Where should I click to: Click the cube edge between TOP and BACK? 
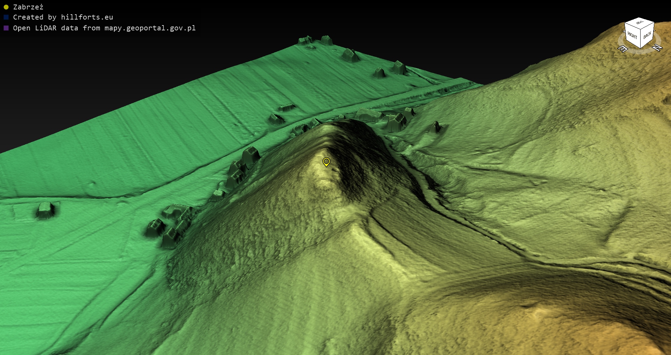[x=647, y=27]
